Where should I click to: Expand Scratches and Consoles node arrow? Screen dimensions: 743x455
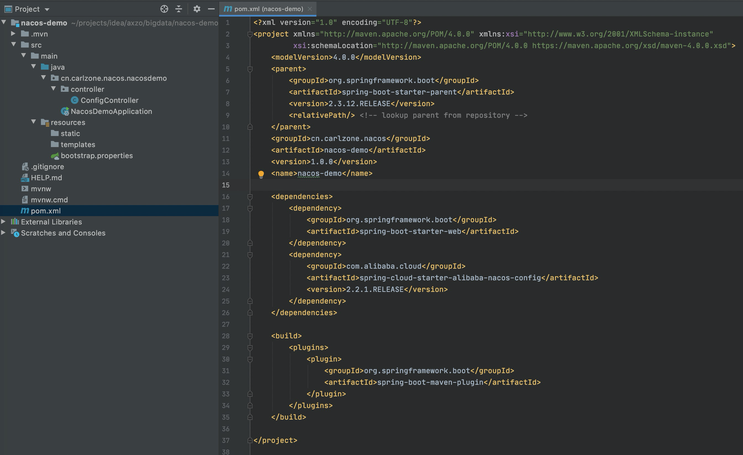coord(3,233)
